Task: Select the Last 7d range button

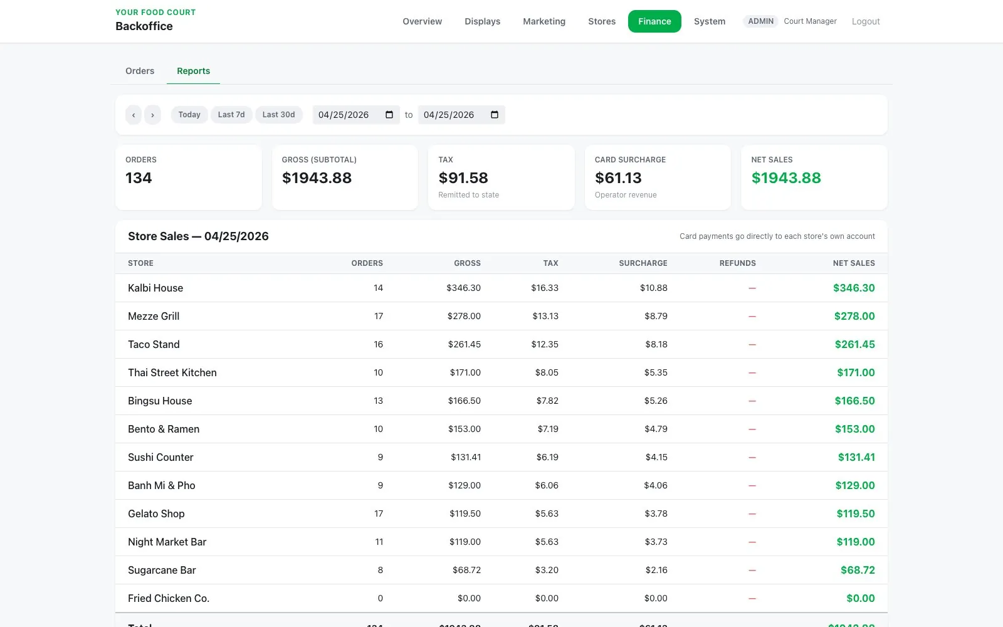Action: pos(231,115)
